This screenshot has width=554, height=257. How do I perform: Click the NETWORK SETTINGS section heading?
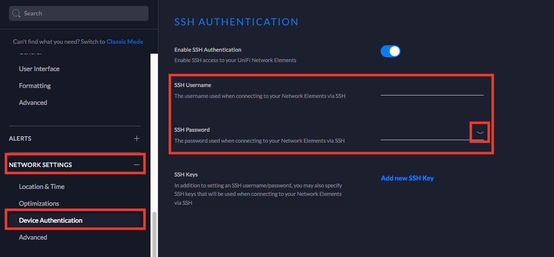(x=40, y=165)
